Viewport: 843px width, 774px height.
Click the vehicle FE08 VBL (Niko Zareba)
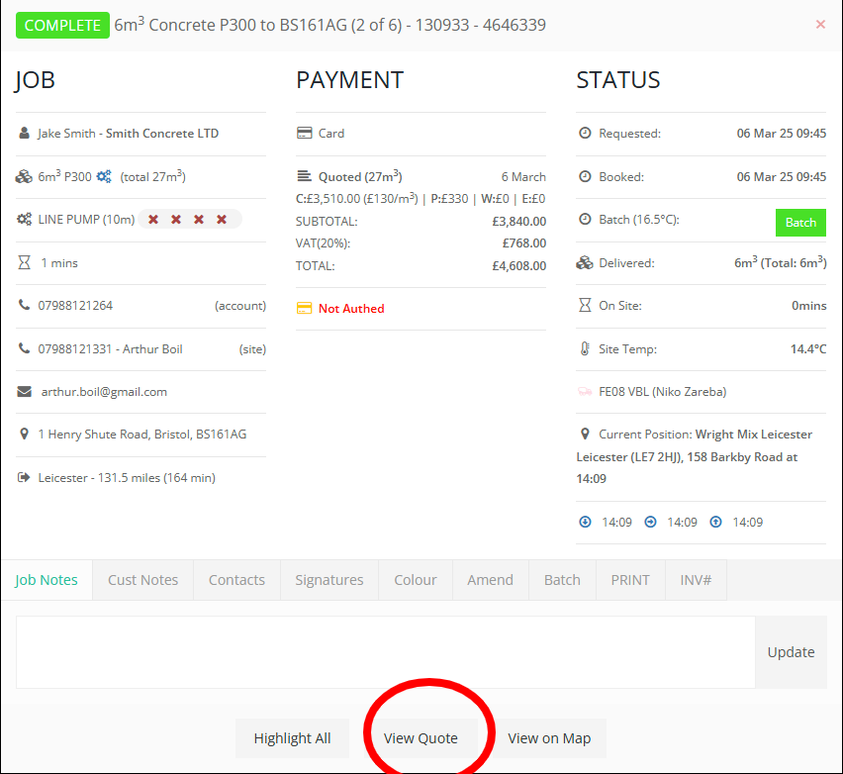click(x=662, y=392)
